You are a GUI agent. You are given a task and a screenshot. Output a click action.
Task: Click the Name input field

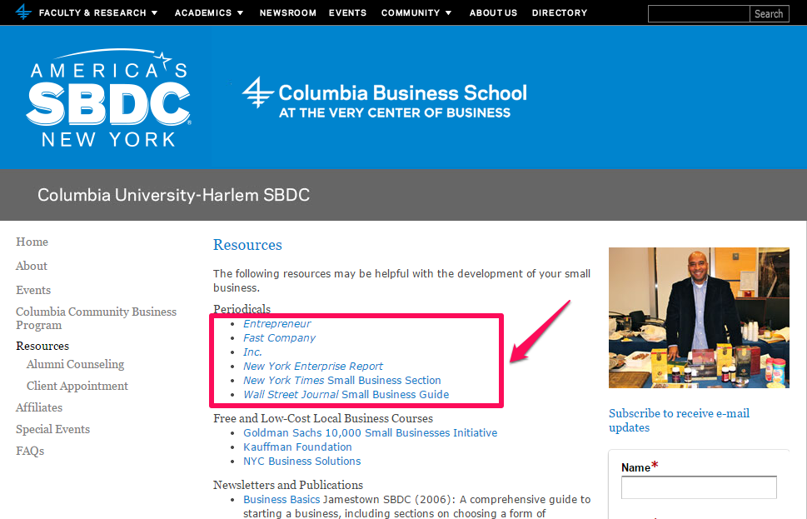pos(699,487)
